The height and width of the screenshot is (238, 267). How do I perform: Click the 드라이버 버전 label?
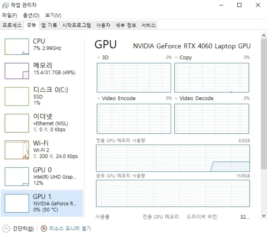[202, 217]
